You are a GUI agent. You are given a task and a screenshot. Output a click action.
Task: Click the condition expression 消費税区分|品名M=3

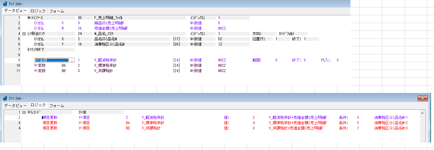(391, 128)
